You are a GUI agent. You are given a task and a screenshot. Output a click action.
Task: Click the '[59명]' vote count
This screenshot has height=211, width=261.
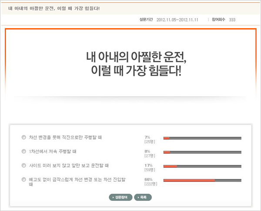pyautogui.click(x=150, y=170)
